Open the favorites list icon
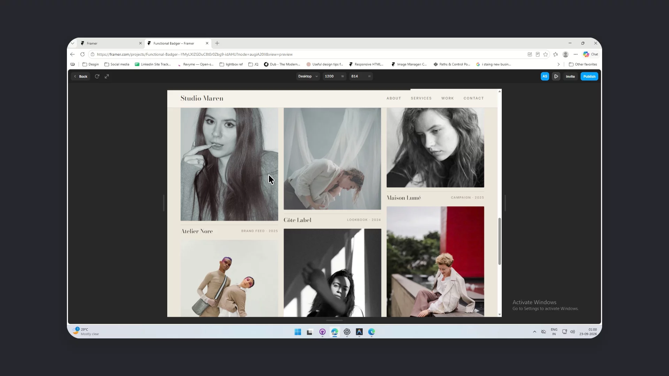 555,54
